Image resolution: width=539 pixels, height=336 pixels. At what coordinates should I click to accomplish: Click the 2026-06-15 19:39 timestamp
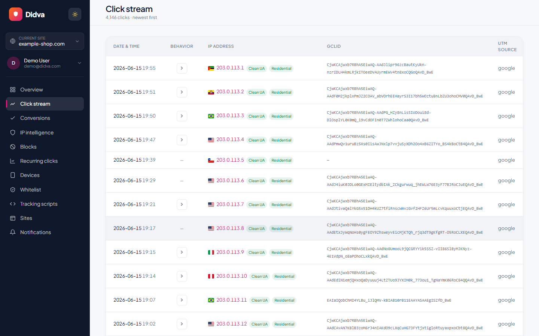(134, 160)
